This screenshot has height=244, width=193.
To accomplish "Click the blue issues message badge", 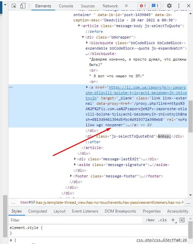I will pos(155,6).
